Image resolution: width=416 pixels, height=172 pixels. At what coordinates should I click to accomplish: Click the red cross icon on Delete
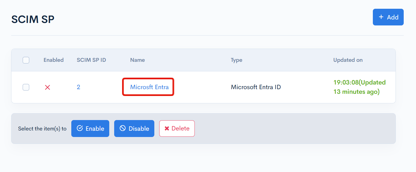pyautogui.click(x=167, y=129)
